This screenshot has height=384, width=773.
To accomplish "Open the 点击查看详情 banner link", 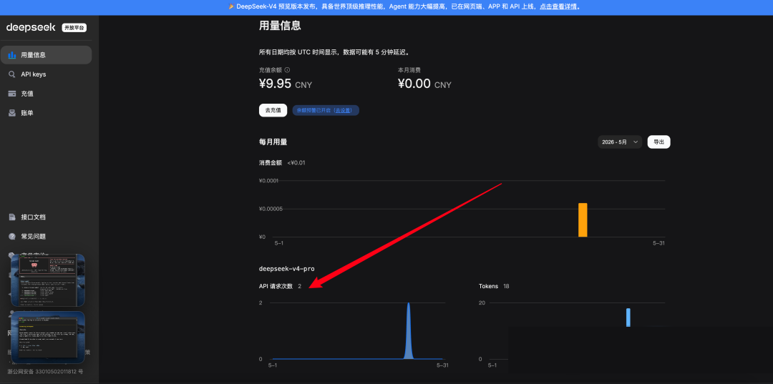I will (x=560, y=7).
